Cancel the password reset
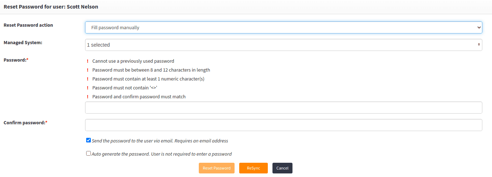492x177 pixels. click(x=282, y=168)
